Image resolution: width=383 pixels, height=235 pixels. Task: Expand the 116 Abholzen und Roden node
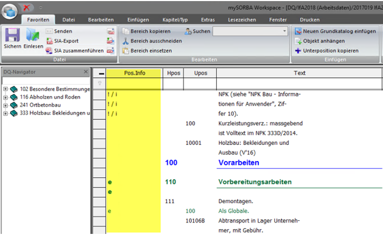(x=5, y=97)
